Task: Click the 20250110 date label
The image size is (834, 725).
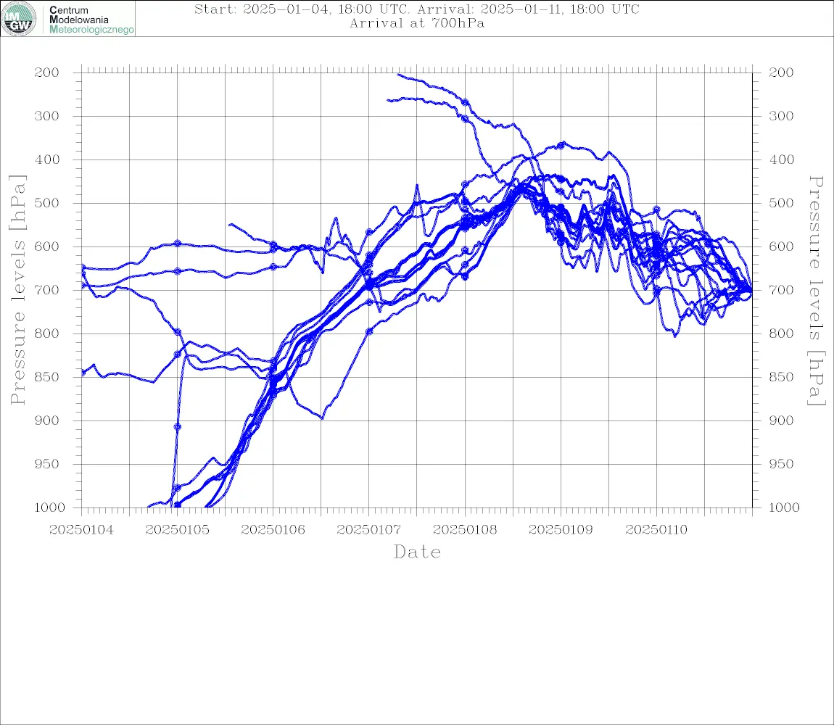Action: [x=656, y=530]
